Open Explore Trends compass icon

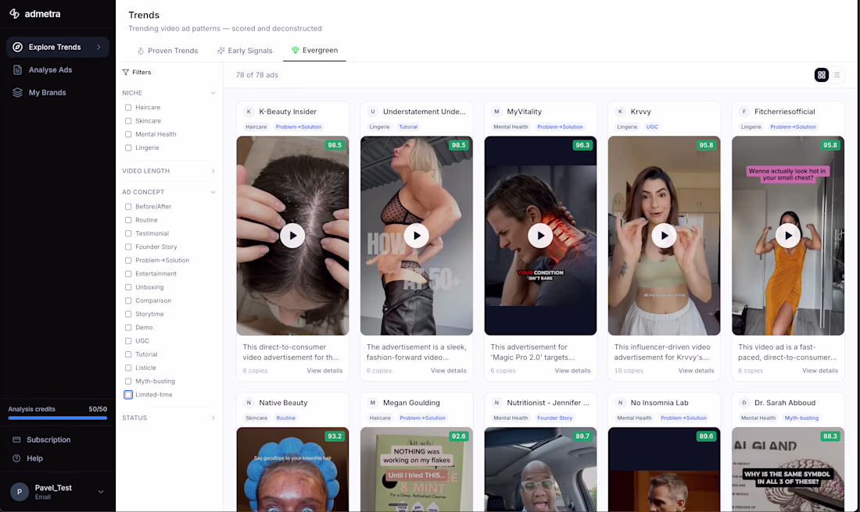click(x=17, y=47)
